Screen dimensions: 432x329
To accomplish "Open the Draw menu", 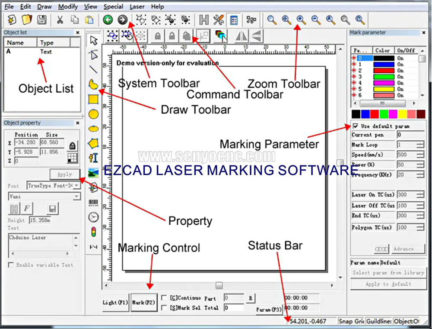I will pos(44,6).
